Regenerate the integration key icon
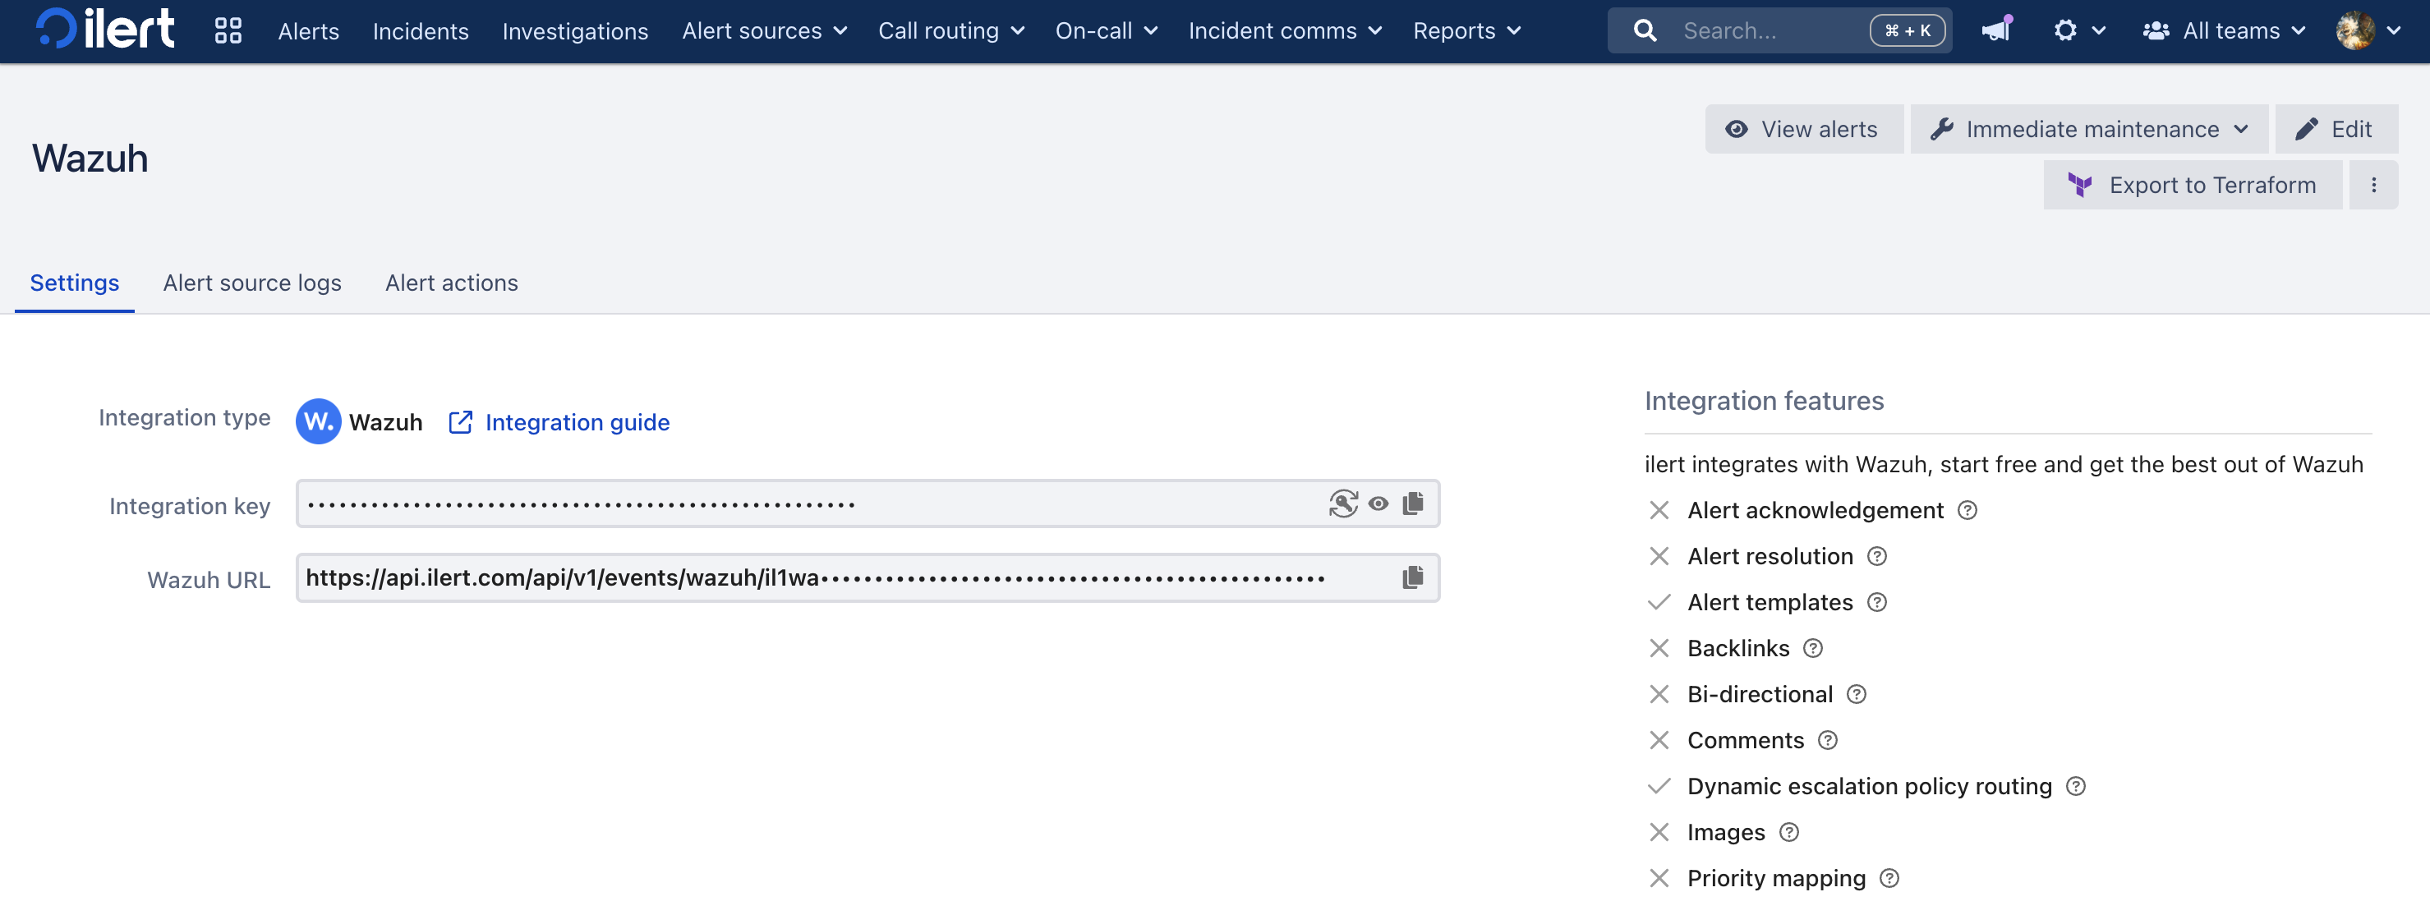This screenshot has height=915, width=2430. 1342,503
